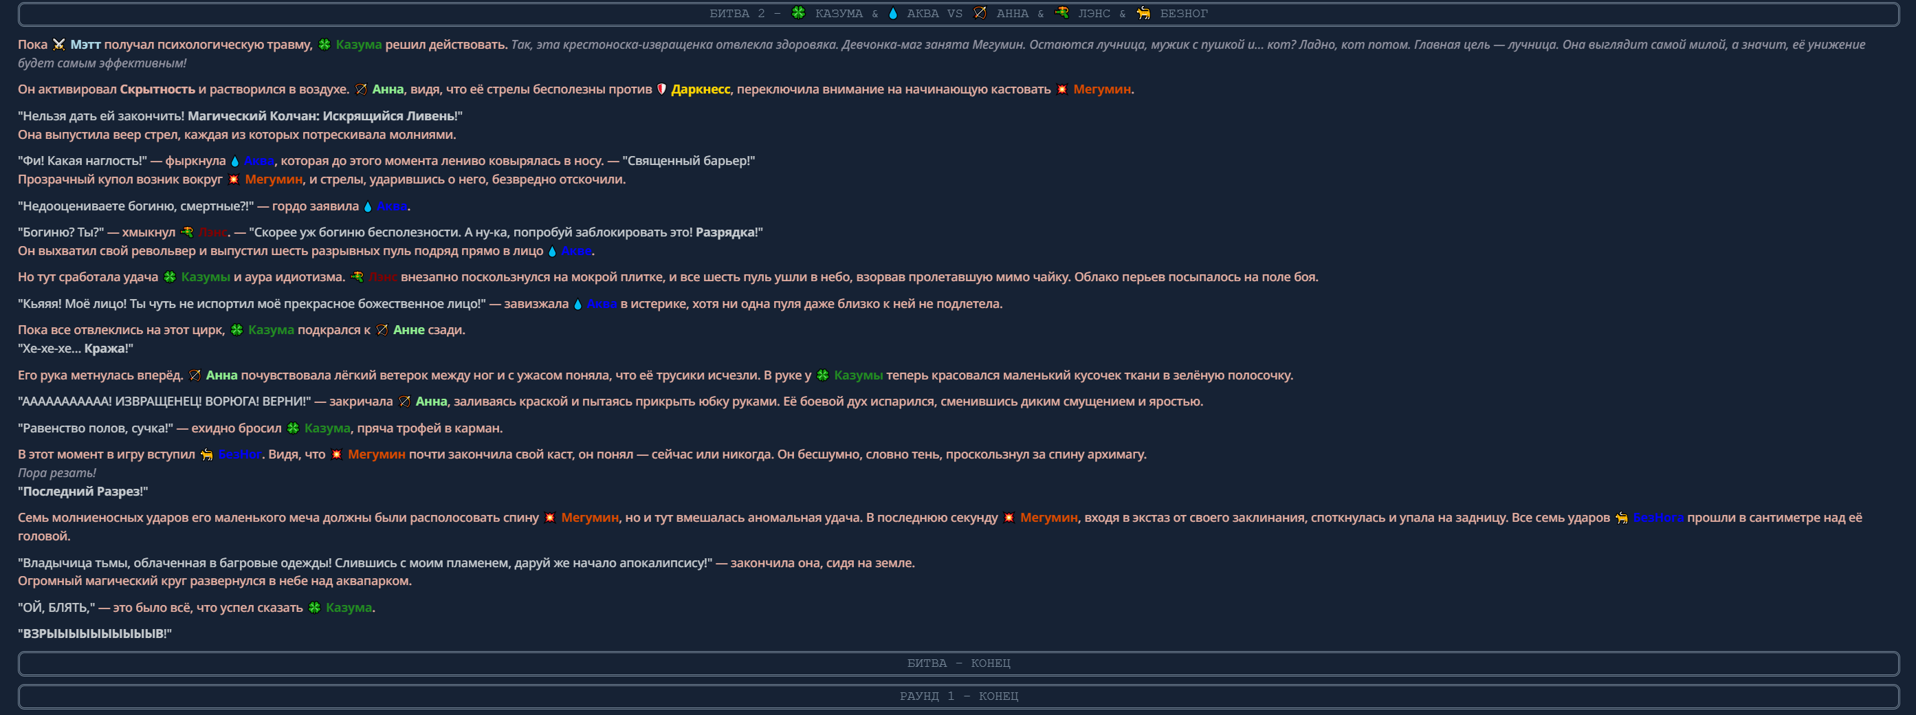Image resolution: width=1916 pixels, height=715 pixels.
Task: Click explosion icon after 'начинающую кастовать'
Action: [x=1062, y=89]
